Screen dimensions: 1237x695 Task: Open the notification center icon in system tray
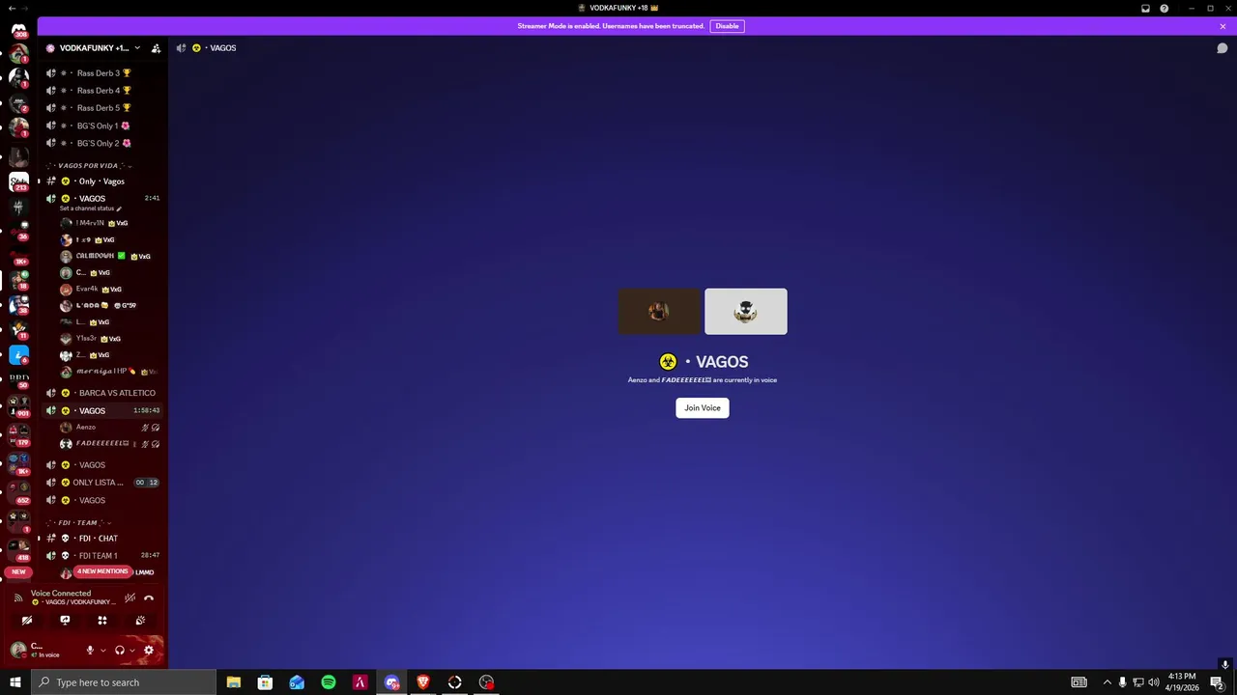coord(1217,682)
